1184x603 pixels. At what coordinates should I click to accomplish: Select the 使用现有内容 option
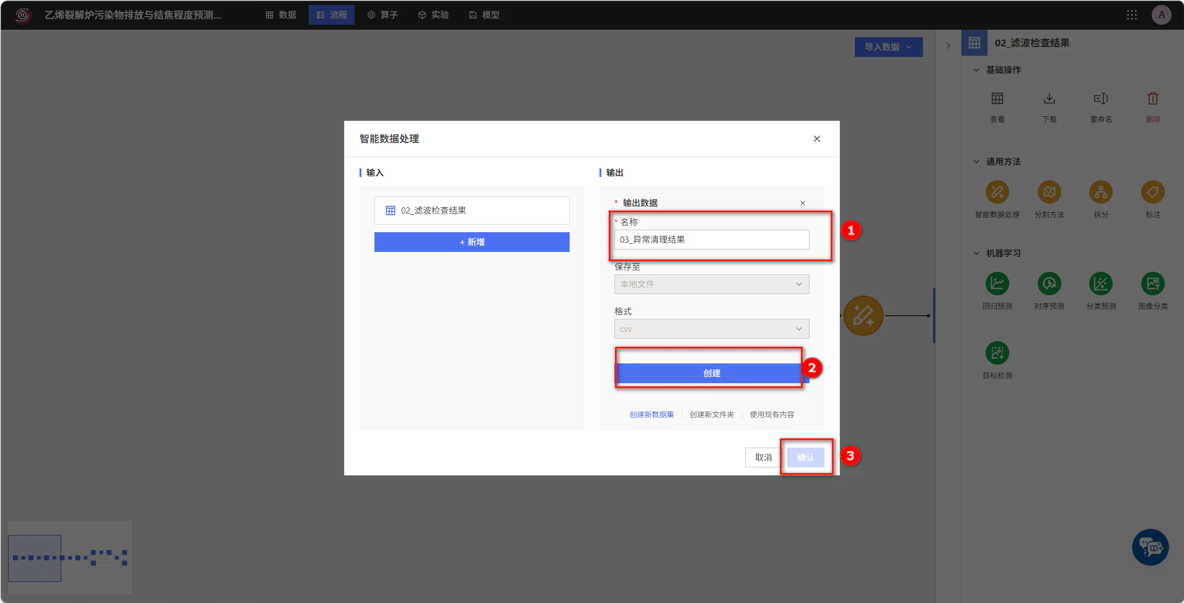pyautogui.click(x=772, y=415)
